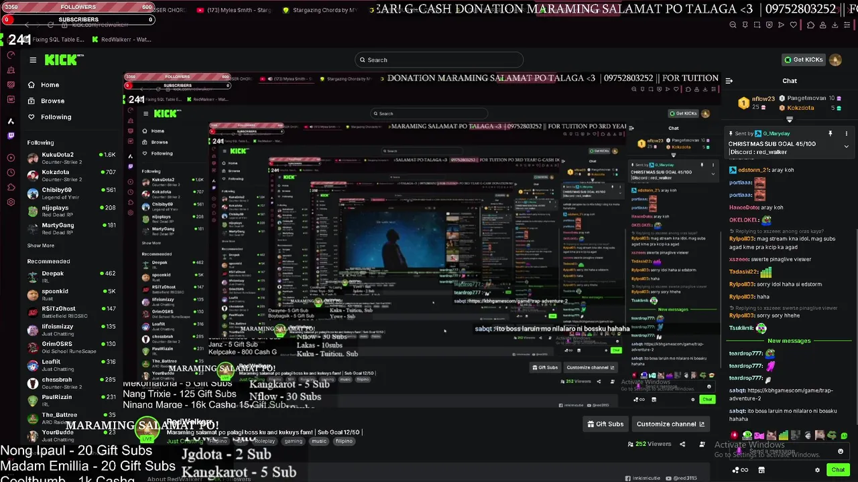
Task: Open the KICKs balance icon under the chat input
Action: (x=740, y=470)
